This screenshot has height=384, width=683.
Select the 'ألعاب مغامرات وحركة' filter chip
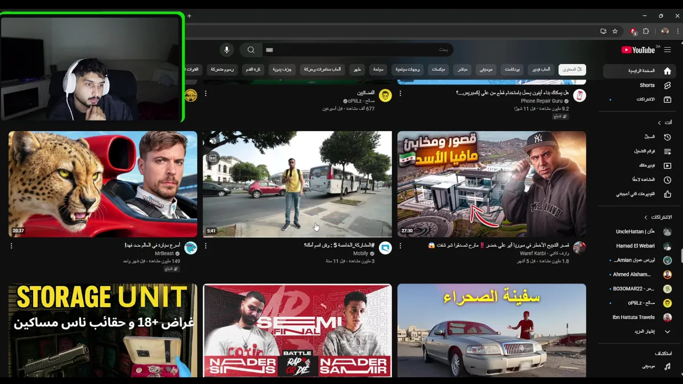(x=322, y=70)
